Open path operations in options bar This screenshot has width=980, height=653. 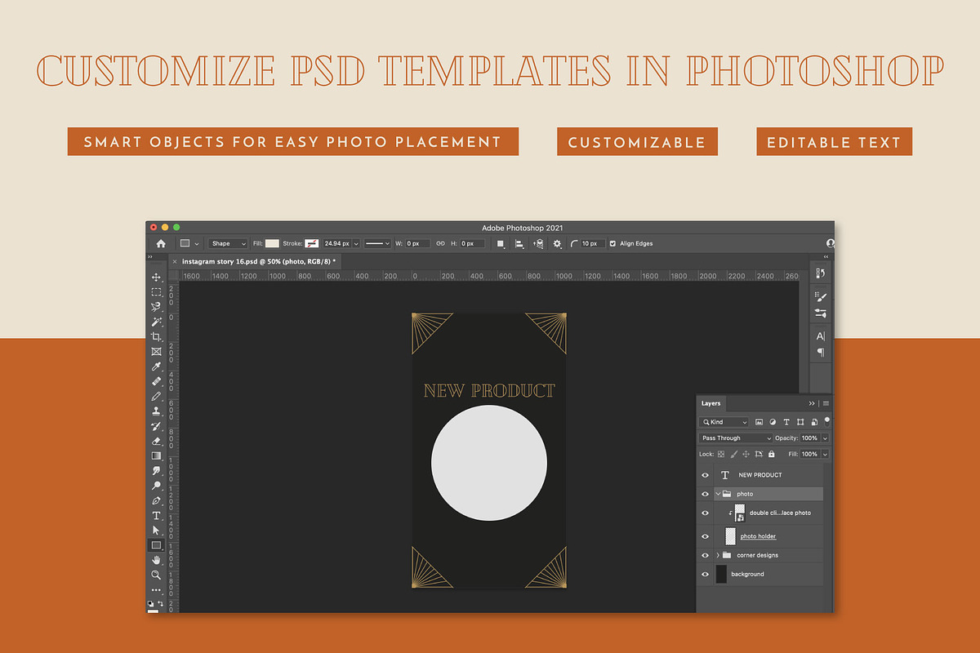[501, 243]
